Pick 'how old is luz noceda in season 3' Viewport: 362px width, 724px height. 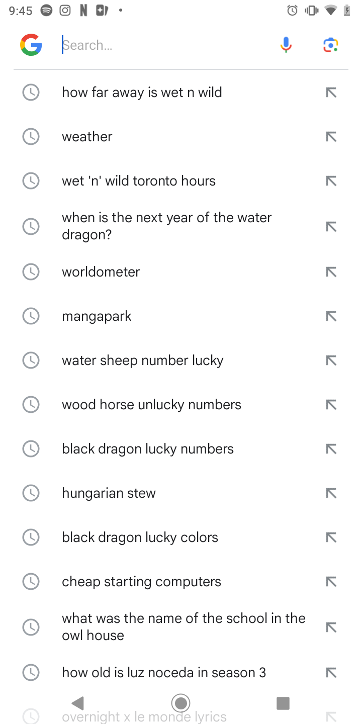(x=163, y=672)
